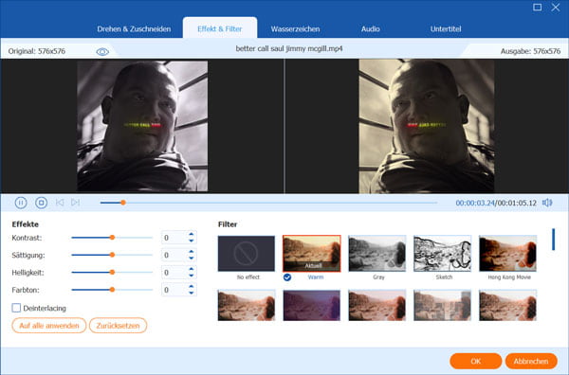Switch to Drehen & Zuschneiden tab

pyautogui.click(x=134, y=29)
